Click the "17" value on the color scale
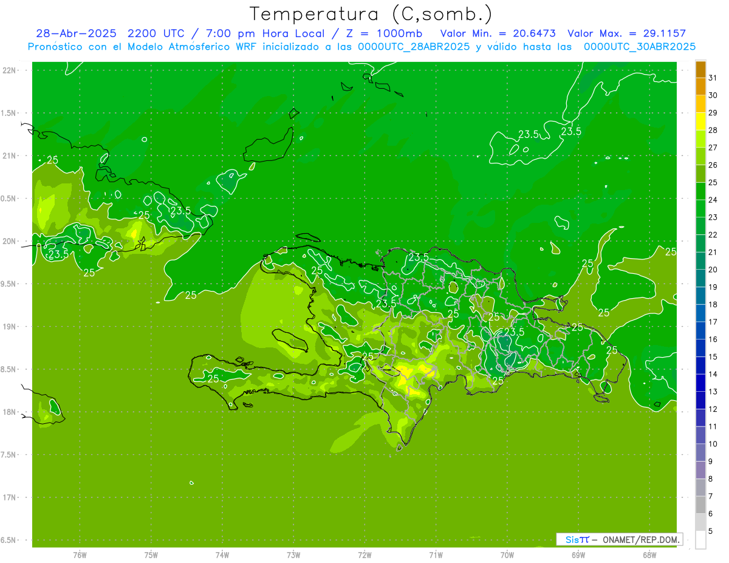 713,322
